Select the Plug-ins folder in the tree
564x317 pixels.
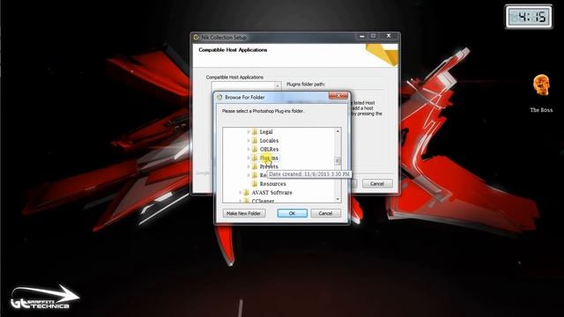269,158
